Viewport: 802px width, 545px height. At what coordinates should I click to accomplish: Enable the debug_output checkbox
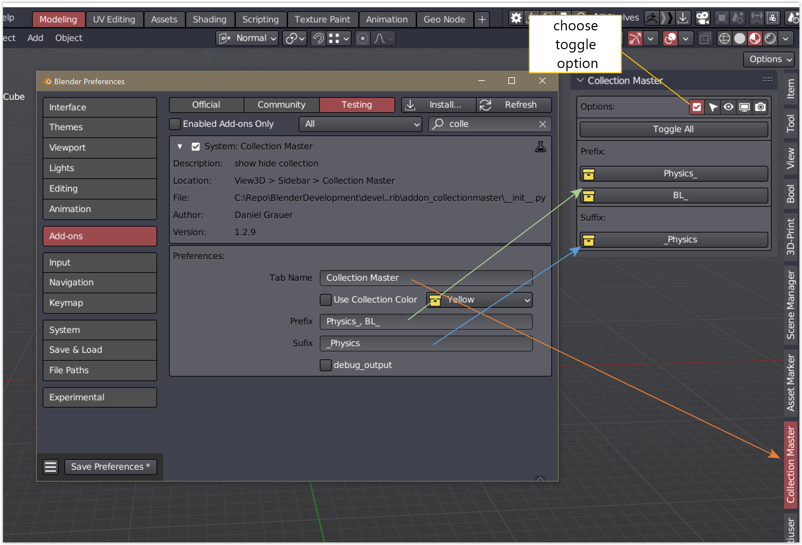[325, 365]
